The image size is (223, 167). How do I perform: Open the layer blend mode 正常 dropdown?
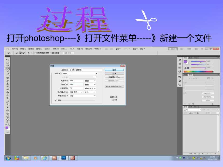(x=192, y=110)
